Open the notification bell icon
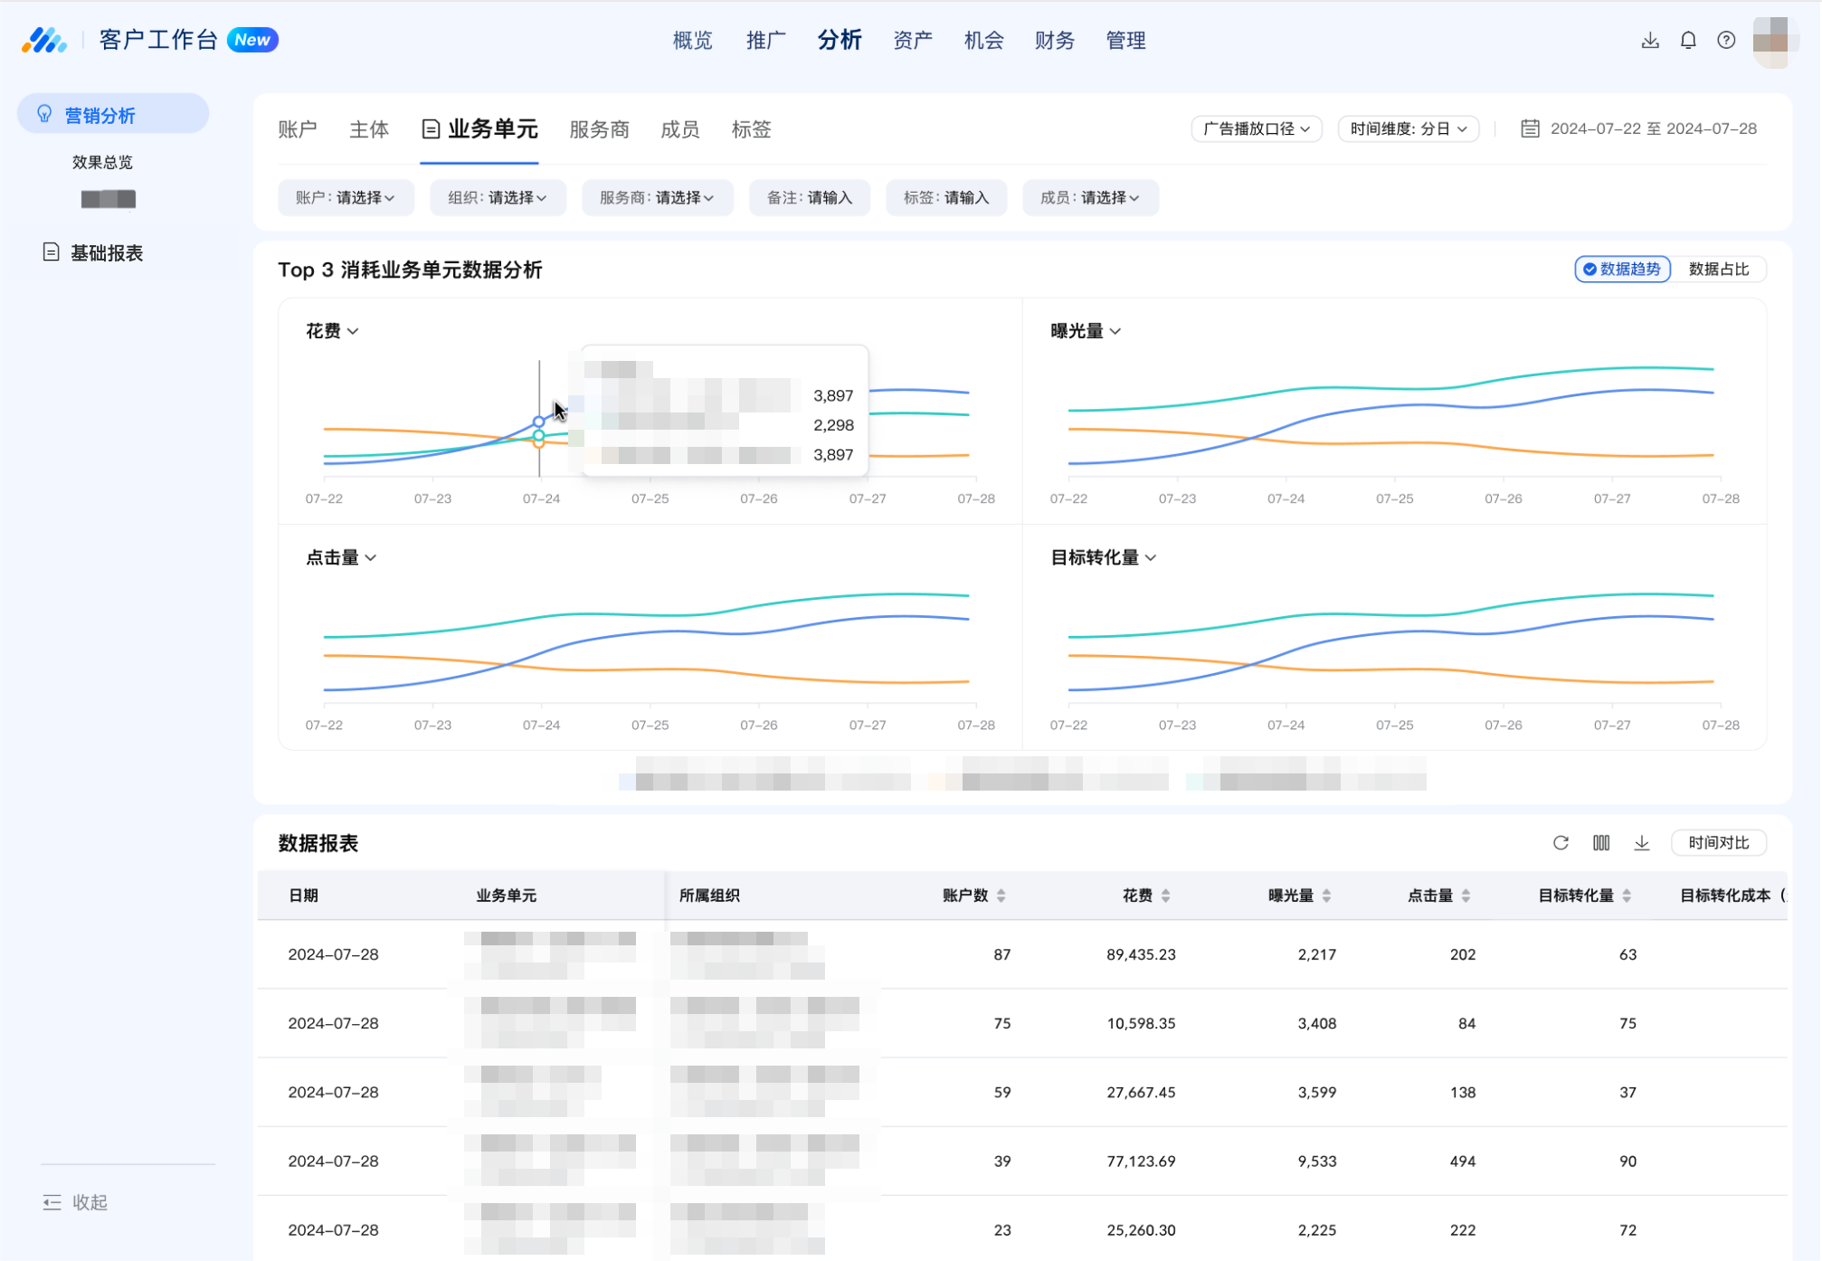 point(1688,40)
